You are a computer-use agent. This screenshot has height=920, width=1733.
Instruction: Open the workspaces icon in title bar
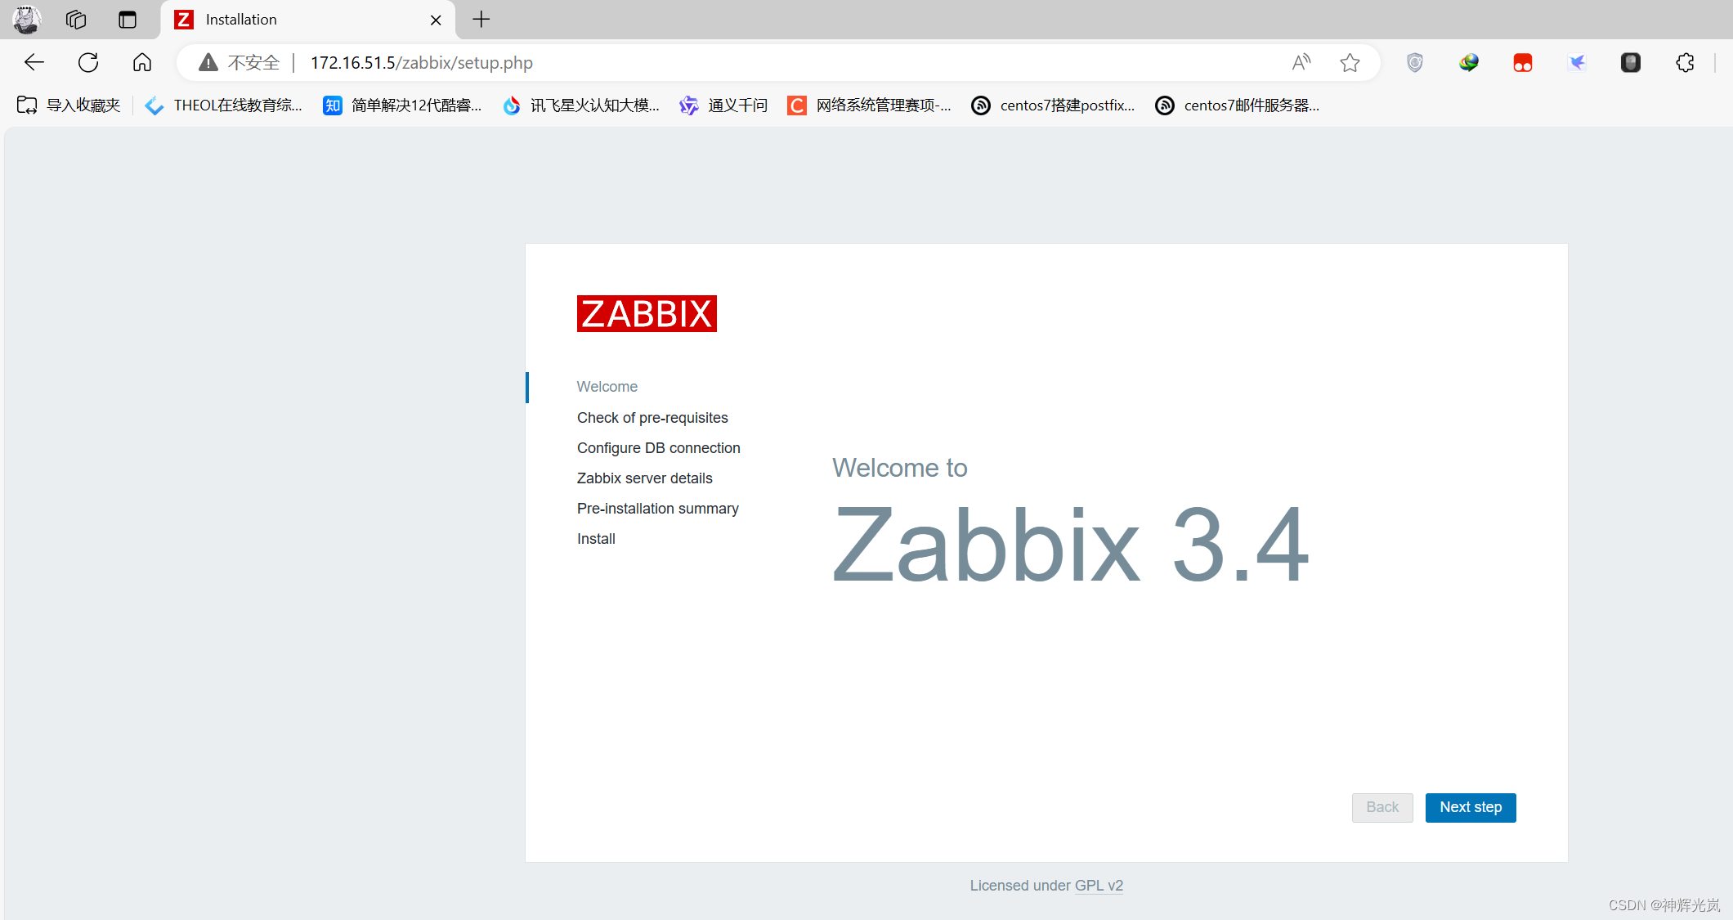coord(76,20)
